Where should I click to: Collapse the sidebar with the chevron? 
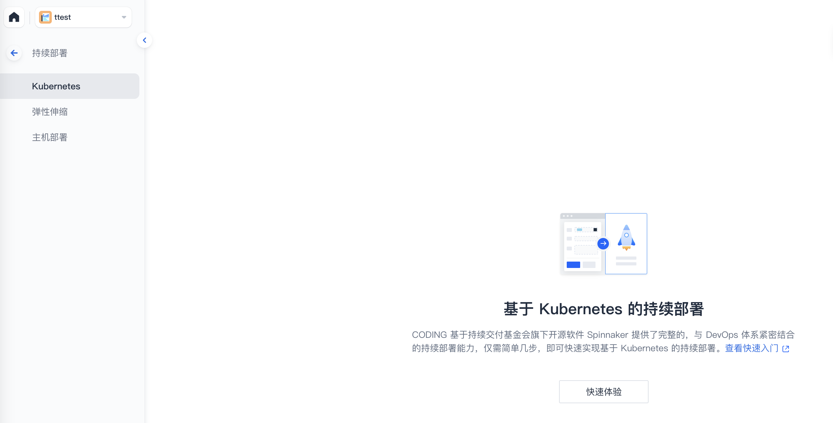pyautogui.click(x=144, y=40)
